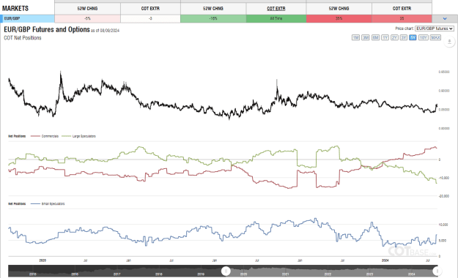Select the EUR/GBP market row label
Screen dimensions: 458x278
pos(27,19)
